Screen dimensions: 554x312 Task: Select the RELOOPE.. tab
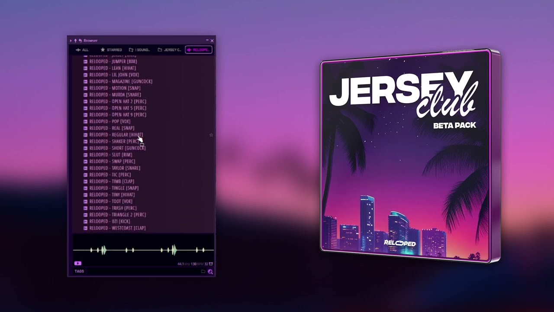[198, 50]
